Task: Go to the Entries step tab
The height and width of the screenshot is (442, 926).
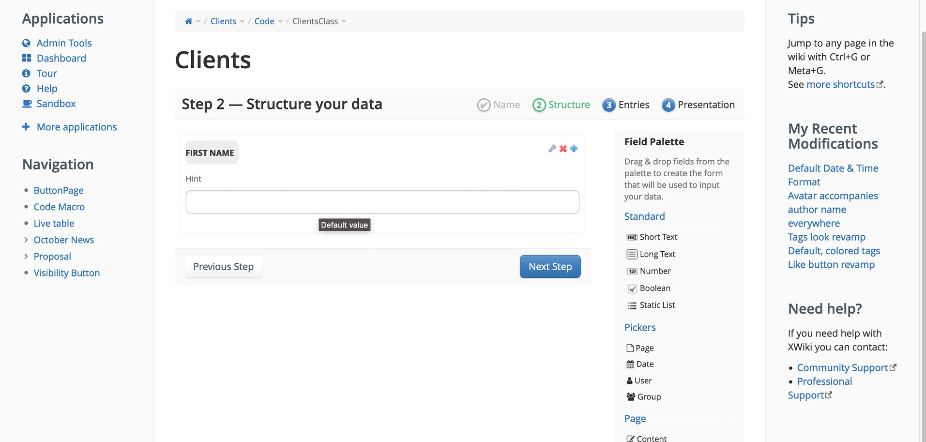Action: coord(626,105)
